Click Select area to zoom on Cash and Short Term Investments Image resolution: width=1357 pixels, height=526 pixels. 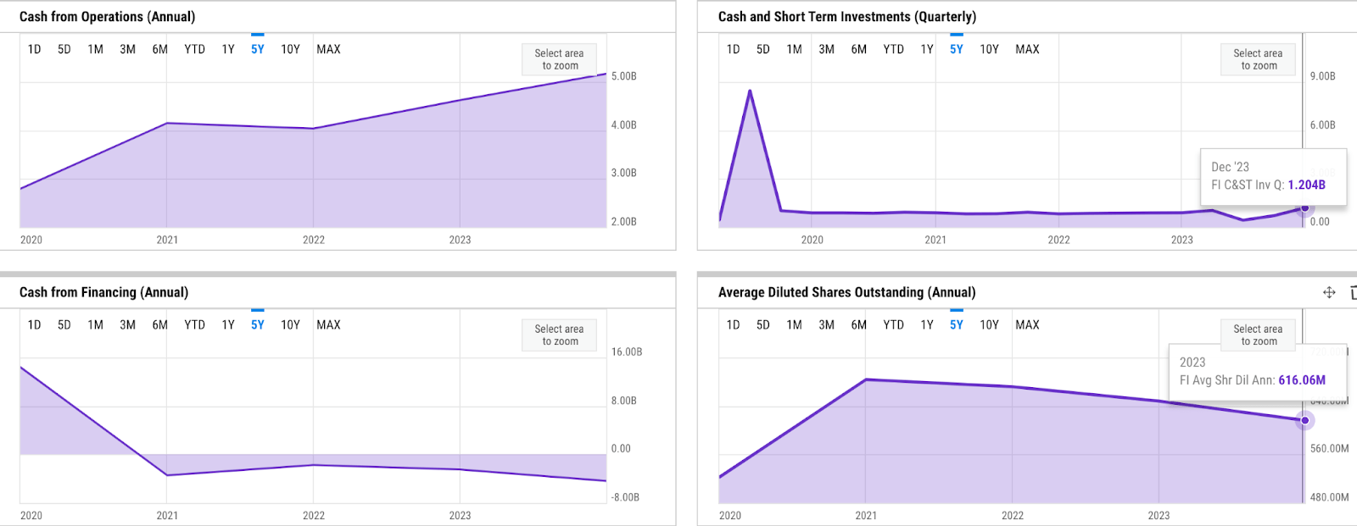tap(1258, 59)
